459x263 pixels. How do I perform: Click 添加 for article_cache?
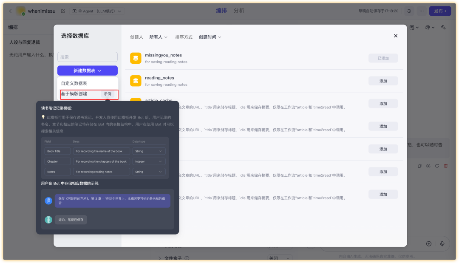(x=383, y=104)
